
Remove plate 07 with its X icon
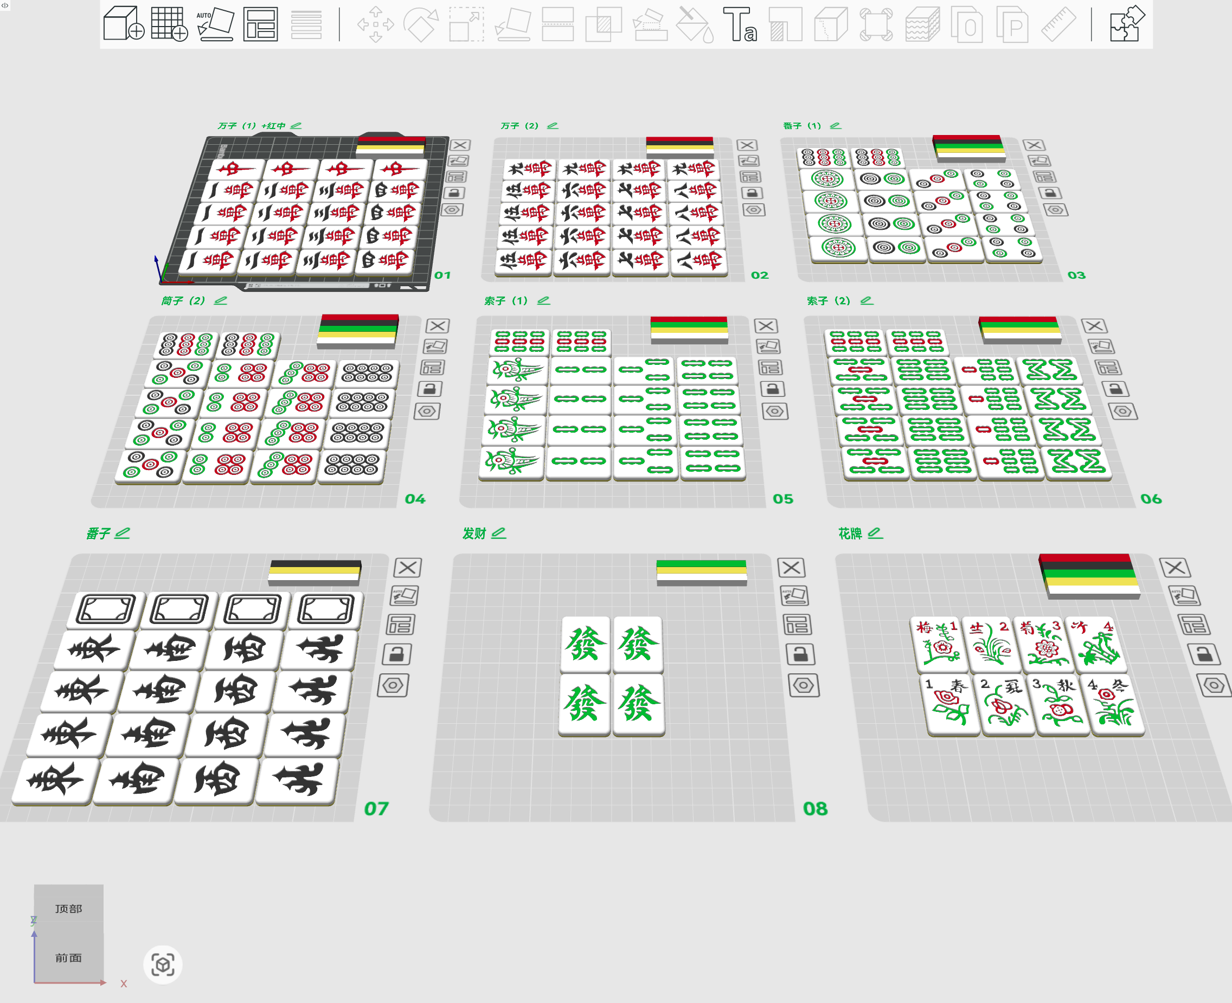click(407, 568)
